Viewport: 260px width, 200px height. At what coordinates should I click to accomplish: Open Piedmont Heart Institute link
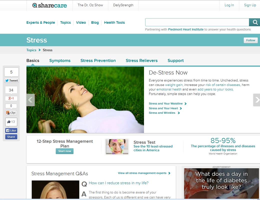(186, 29)
